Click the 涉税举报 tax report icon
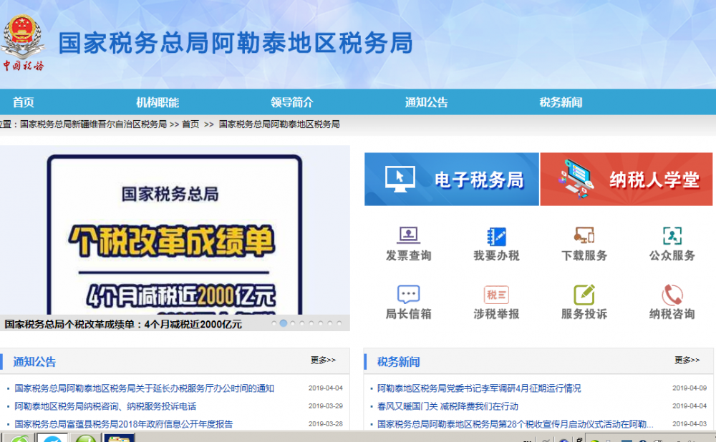 coord(497,300)
